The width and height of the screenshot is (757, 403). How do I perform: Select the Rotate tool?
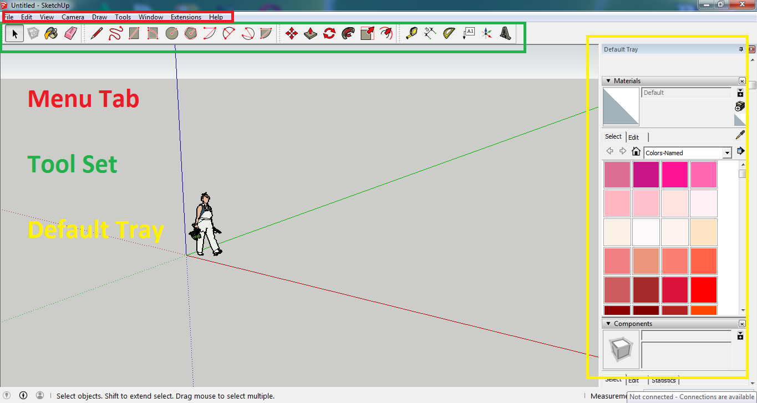(328, 33)
